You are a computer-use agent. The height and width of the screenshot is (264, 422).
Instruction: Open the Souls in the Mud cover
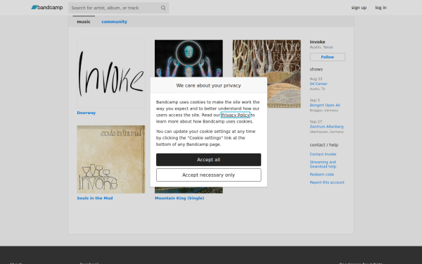(111, 159)
